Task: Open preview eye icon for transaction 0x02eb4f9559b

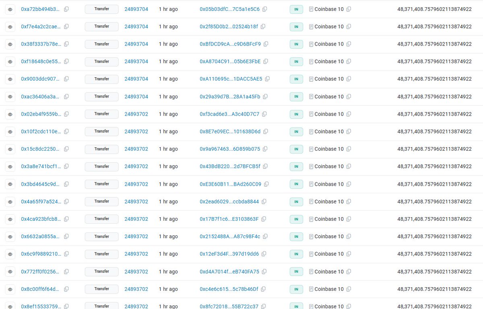Action: coord(10,114)
